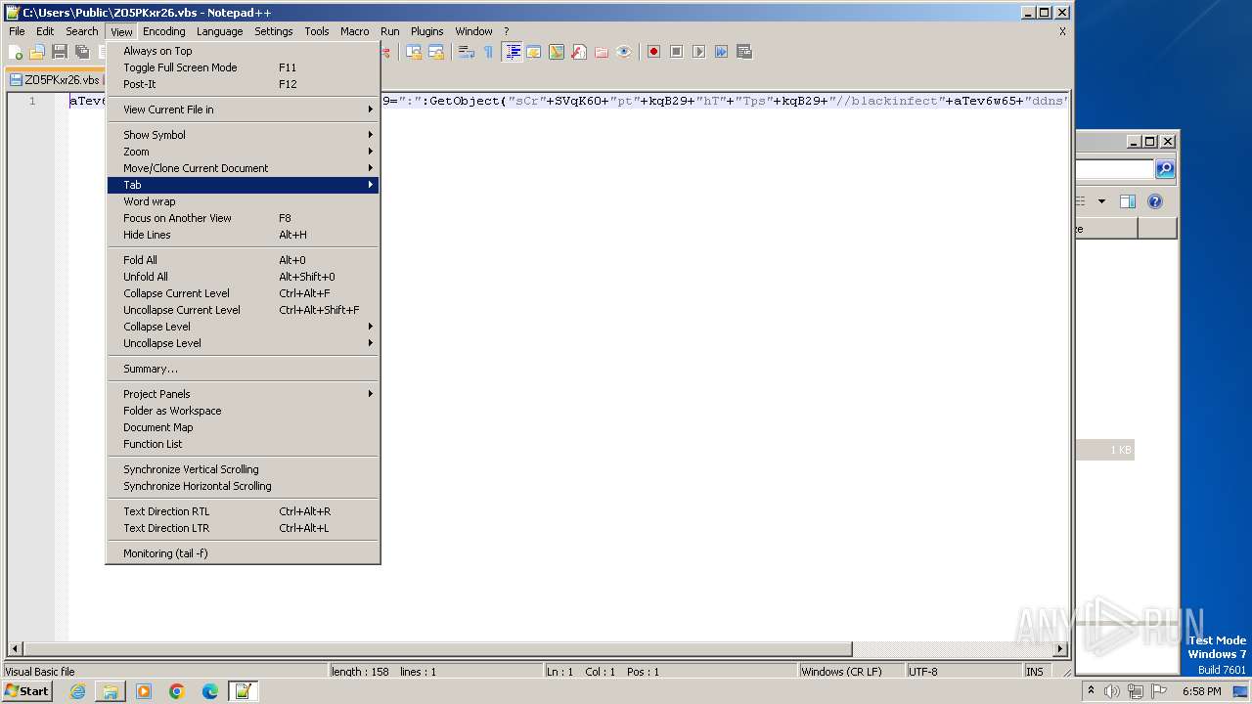Open Internet Explorer from the taskbar
The width and height of the screenshot is (1252, 704).
pos(77,691)
